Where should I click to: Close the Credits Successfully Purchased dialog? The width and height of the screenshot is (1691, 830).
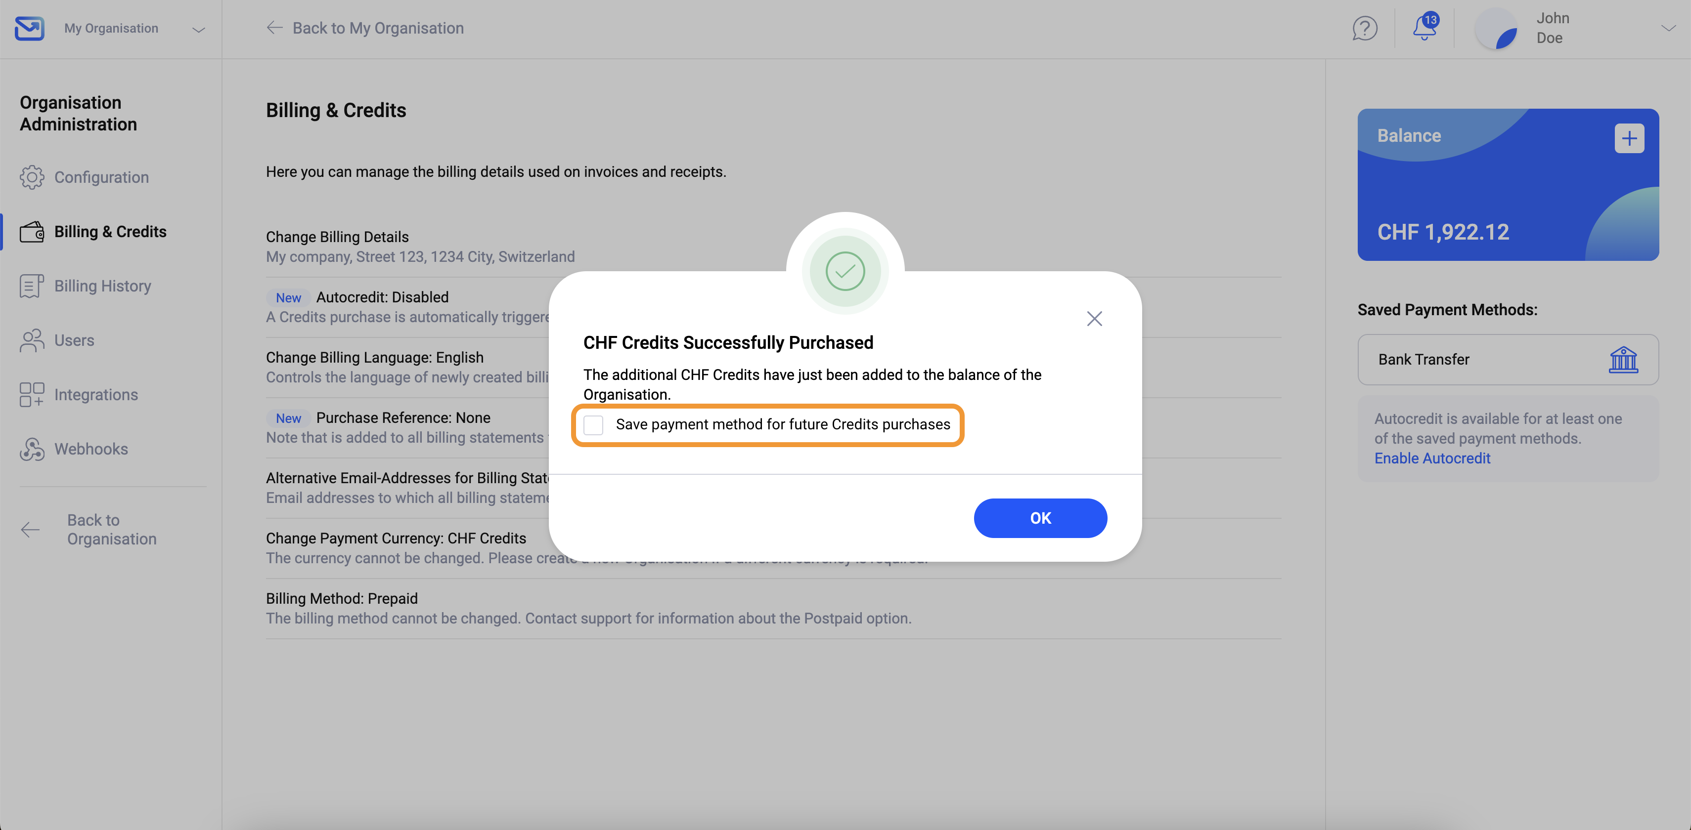(1094, 319)
